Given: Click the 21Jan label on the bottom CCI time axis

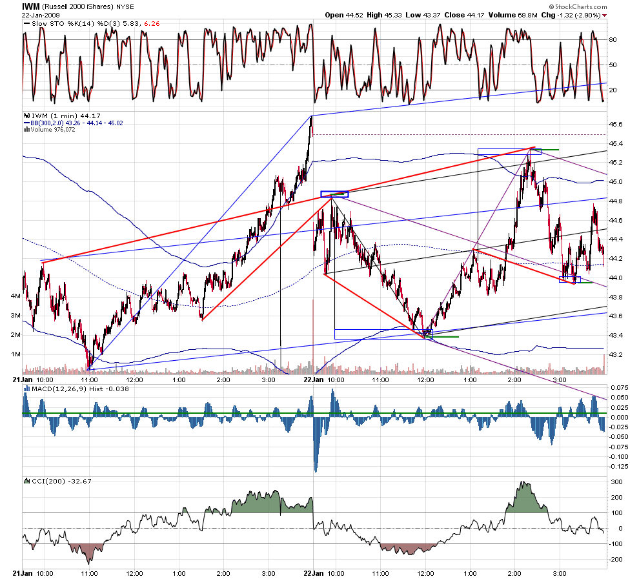Looking at the screenshot, I should point(23,573).
